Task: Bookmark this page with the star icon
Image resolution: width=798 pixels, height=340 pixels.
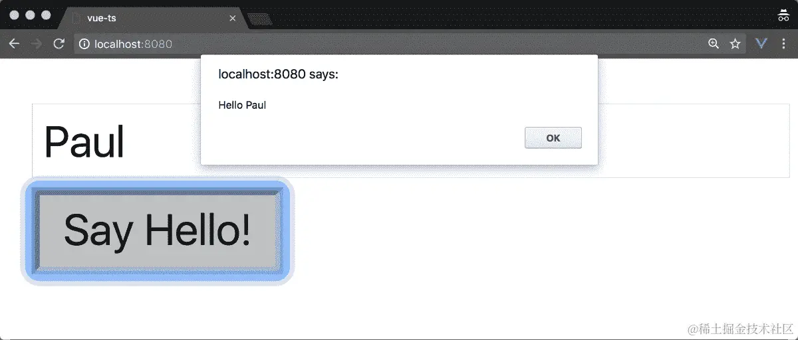Action: pos(735,44)
